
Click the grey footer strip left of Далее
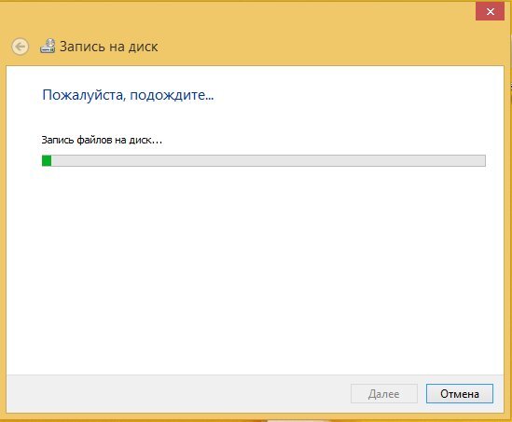[178, 394]
